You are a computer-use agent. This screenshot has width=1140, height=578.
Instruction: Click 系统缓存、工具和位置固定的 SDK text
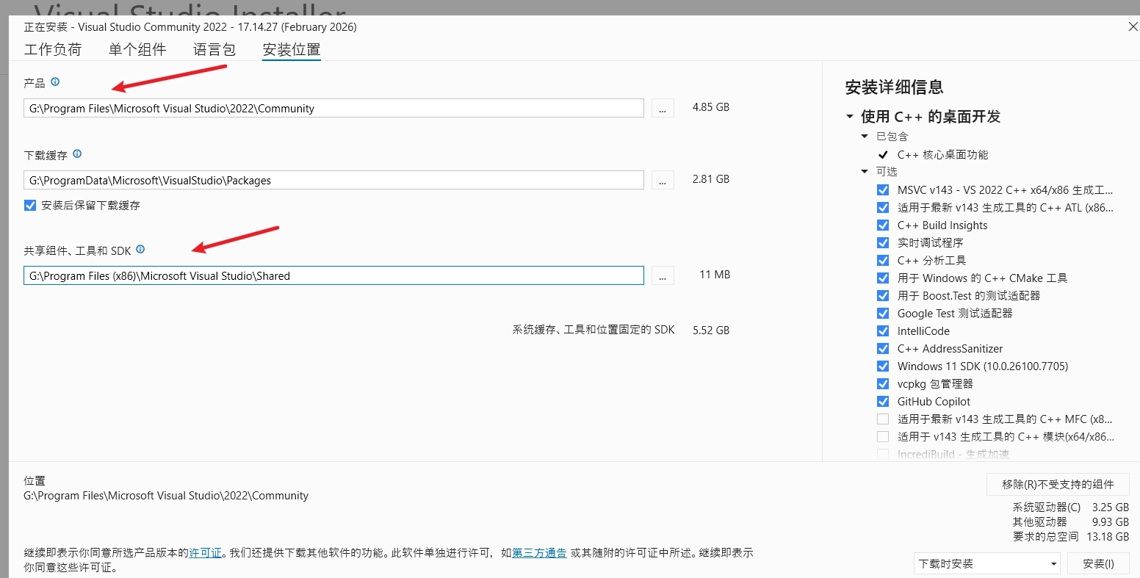click(x=593, y=330)
